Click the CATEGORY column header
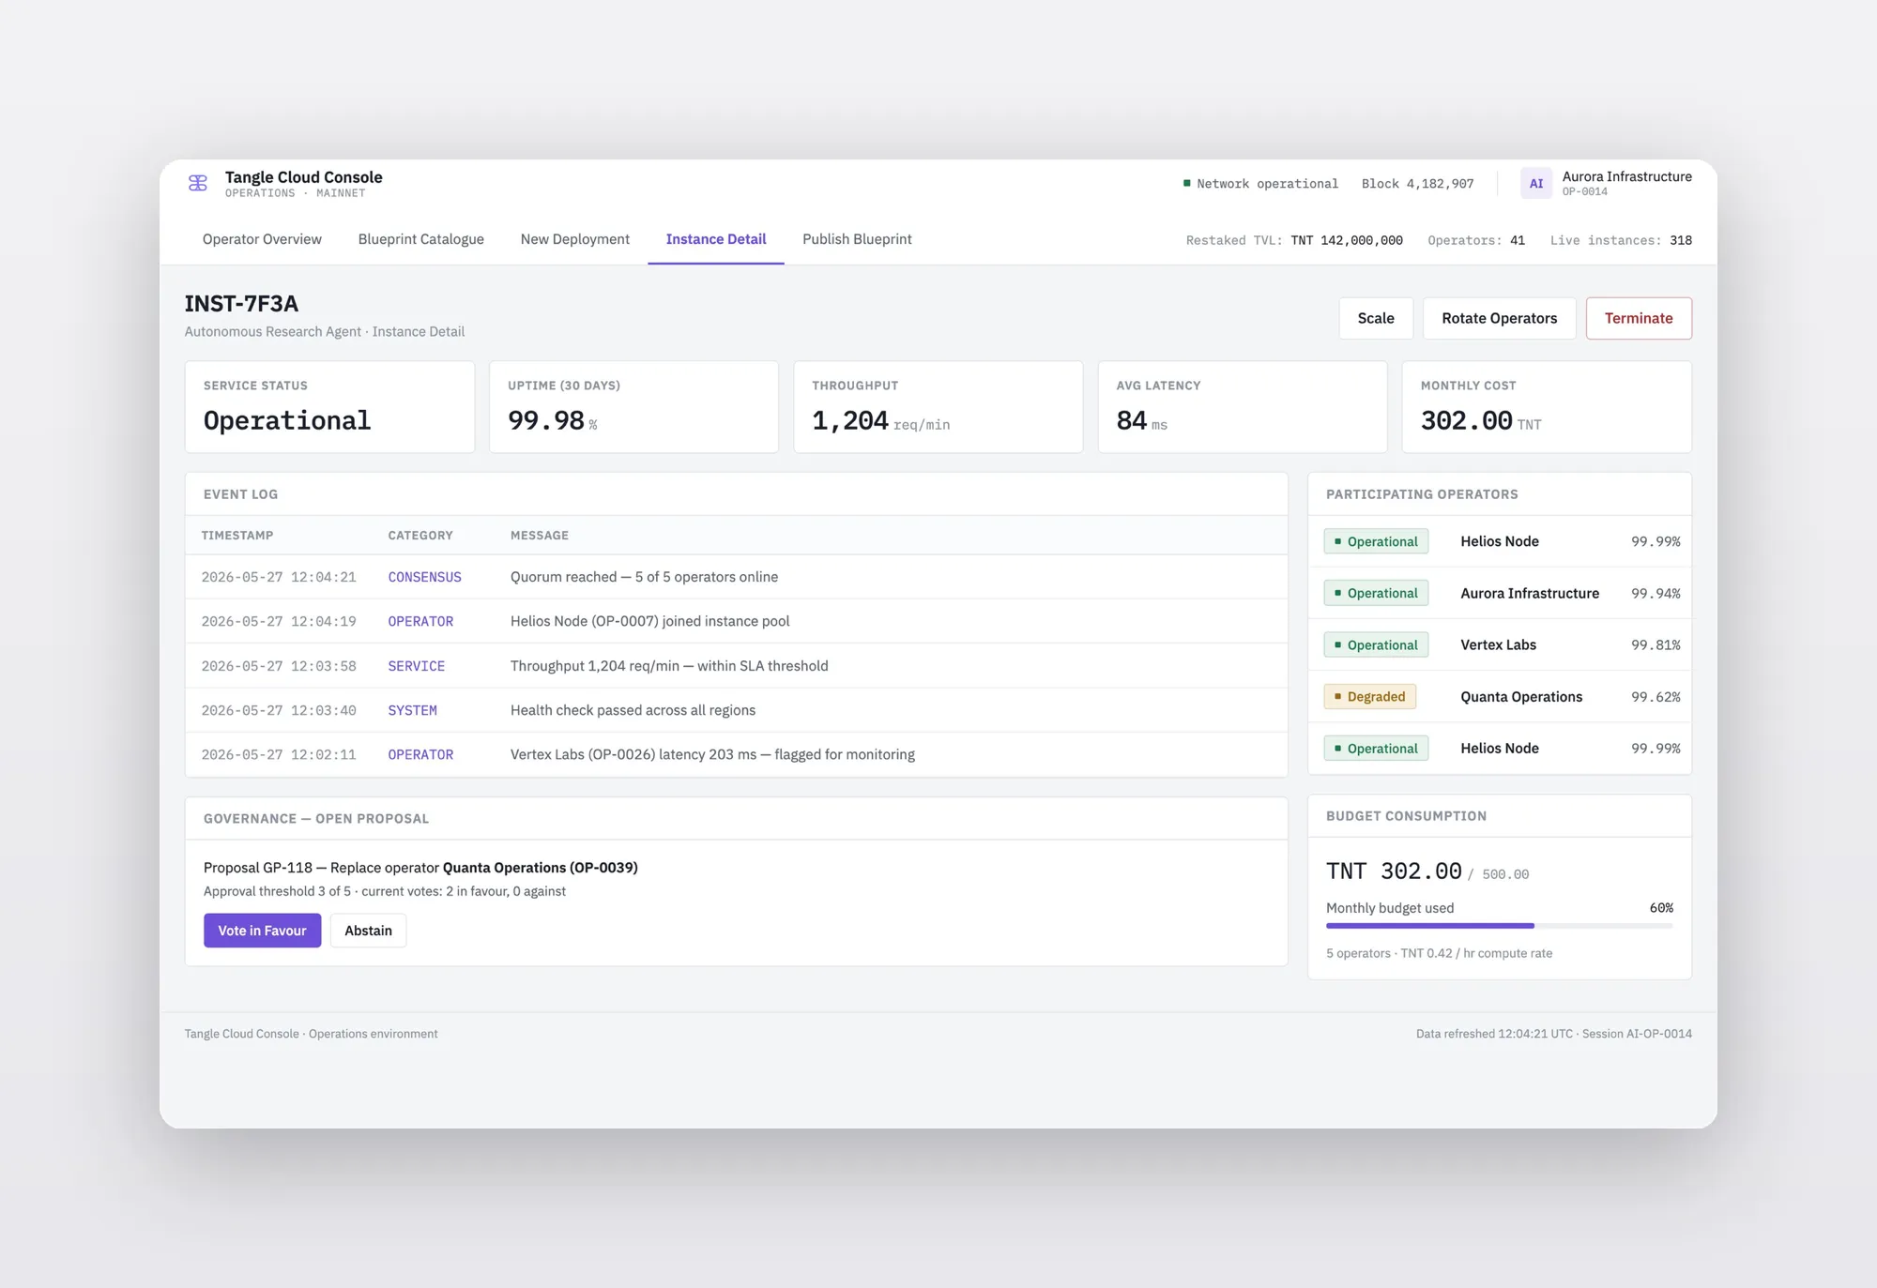This screenshot has width=1877, height=1288. pos(420,536)
